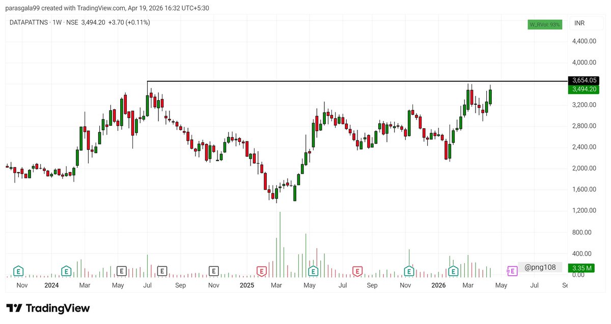Viewport: 611px width, 324px height.
Task: Click the dark earnings marker above Nov 2024
Action: click(x=214, y=271)
